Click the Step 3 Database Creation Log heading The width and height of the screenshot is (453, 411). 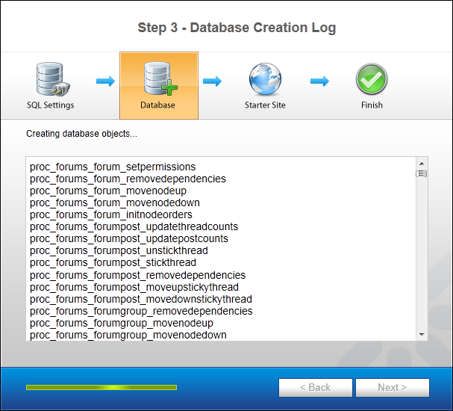pyautogui.click(x=237, y=28)
